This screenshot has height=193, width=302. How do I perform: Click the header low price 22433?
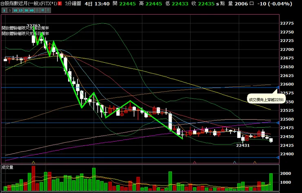pyautogui.click(x=180, y=4)
